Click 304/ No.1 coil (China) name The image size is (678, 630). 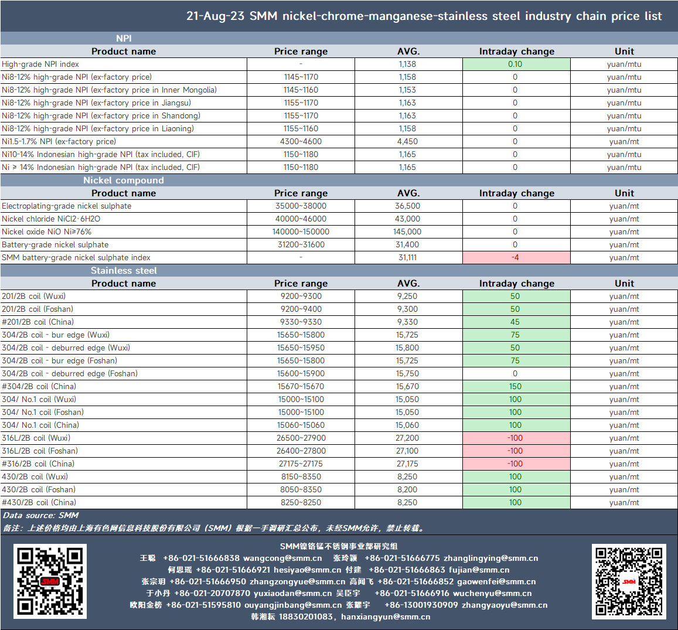click(x=40, y=425)
